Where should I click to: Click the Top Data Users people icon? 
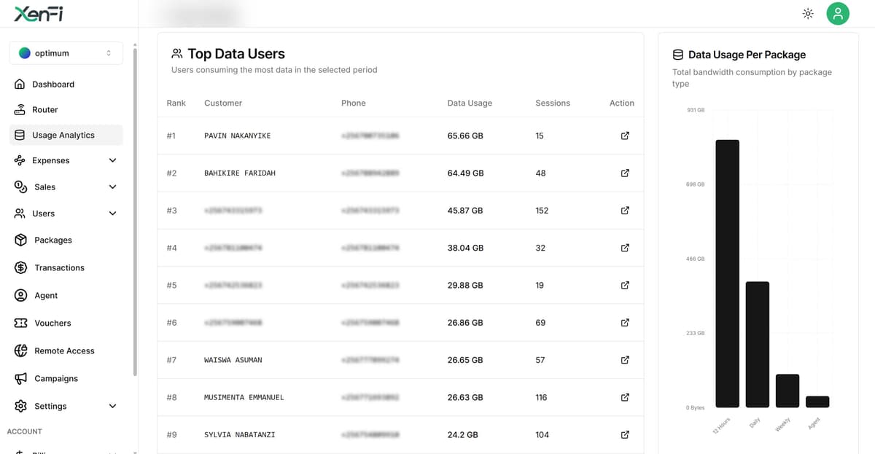176,54
